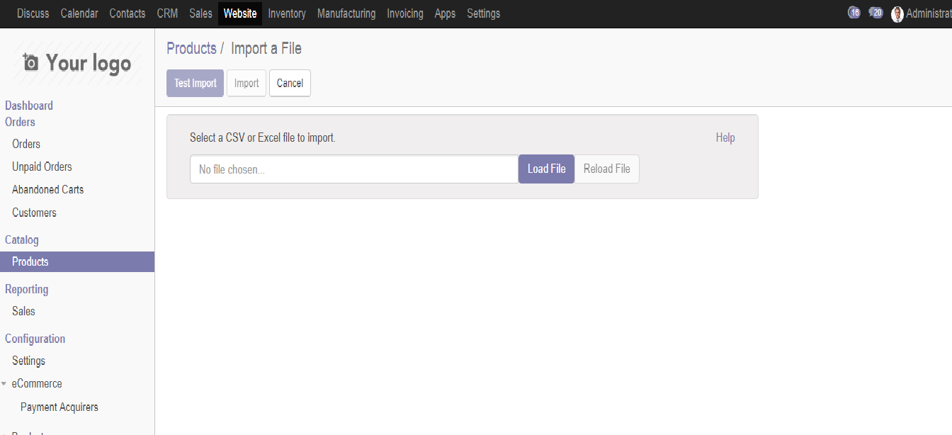This screenshot has height=435, width=952.
Task: Click the Test Import button
Action: pyautogui.click(x=195, y=83)
